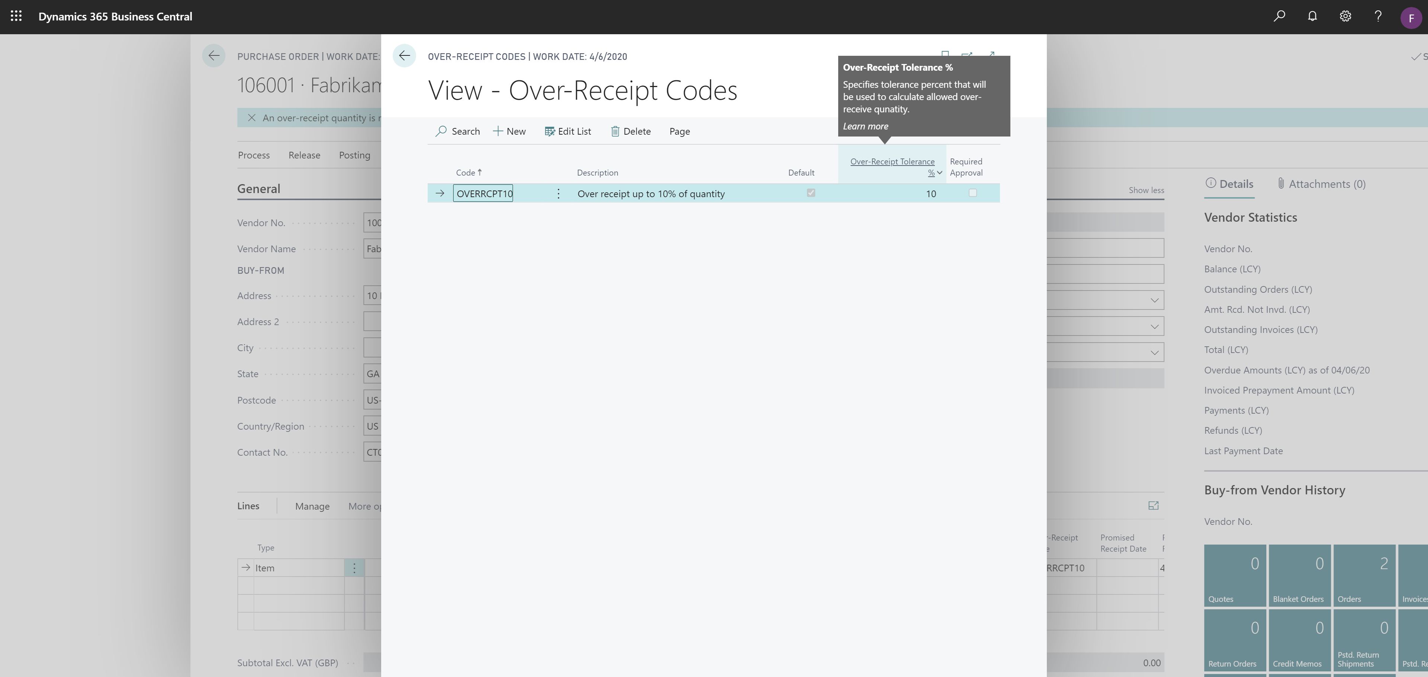Screen dimensions: 1428x677
Task: Click the navigation back arrow icon
Action: (403, 57)
